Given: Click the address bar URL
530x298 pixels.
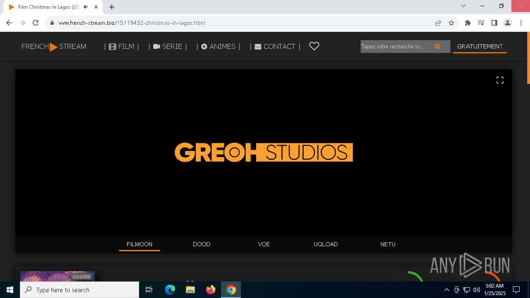Looking at the screenshot, I should point(132,23).
